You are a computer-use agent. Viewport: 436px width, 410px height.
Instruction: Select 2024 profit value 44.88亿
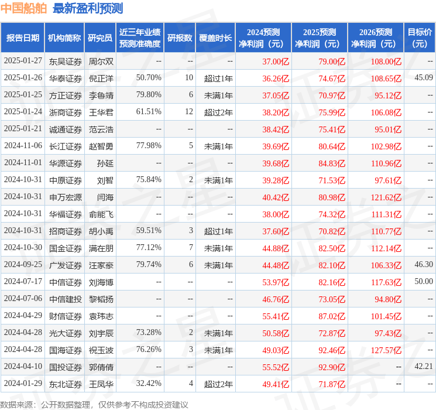click(x=276, y=248)
